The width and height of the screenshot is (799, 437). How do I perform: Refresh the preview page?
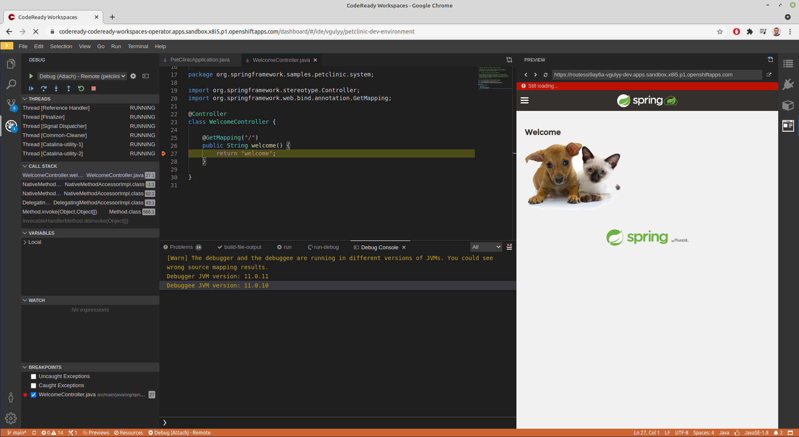click(546, 75)
